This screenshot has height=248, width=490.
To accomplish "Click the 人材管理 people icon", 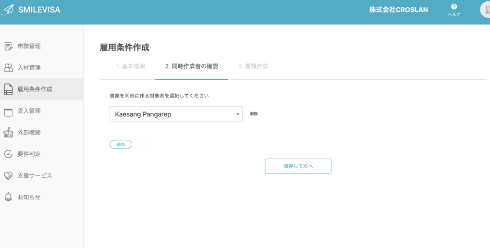I will [8, 68].
